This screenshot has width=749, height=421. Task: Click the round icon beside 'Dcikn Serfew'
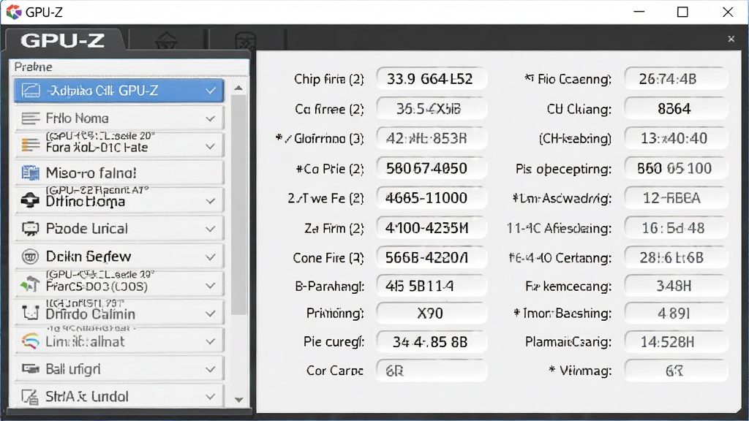30,257
